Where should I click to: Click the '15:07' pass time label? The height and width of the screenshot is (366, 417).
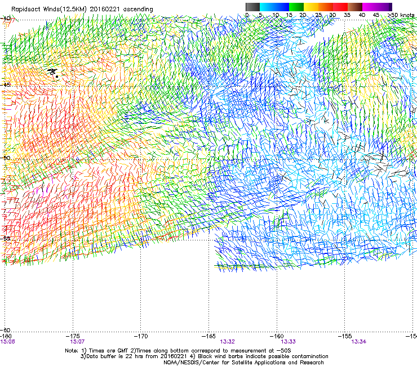pyautogui.click(x=77, y=342)
